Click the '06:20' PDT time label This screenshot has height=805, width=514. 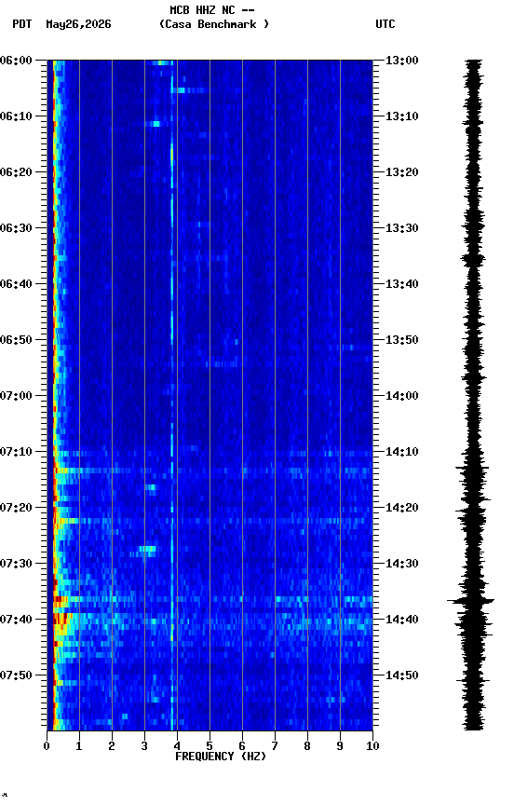pos(16,172)
